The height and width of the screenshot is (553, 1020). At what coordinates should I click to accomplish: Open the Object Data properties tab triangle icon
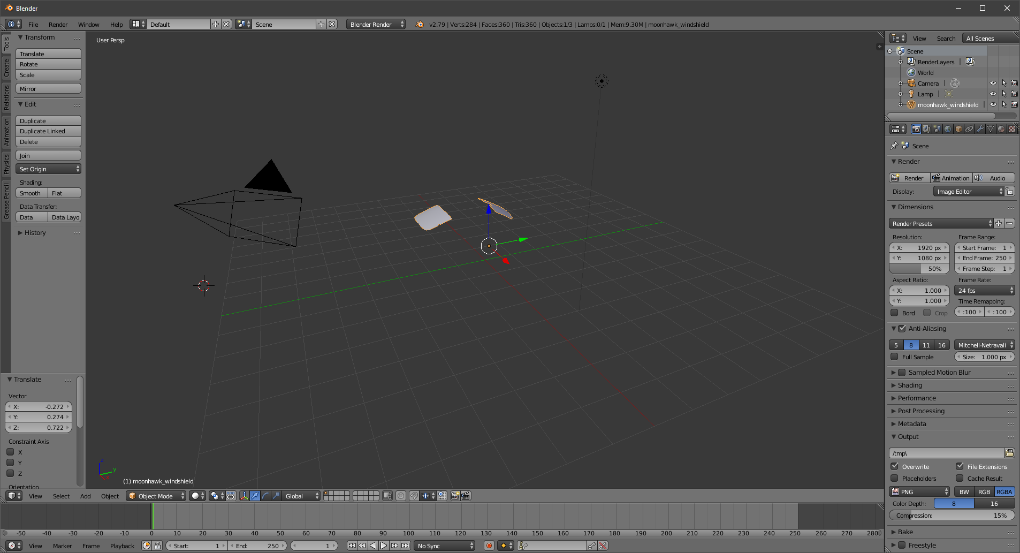tap(991, 129)
